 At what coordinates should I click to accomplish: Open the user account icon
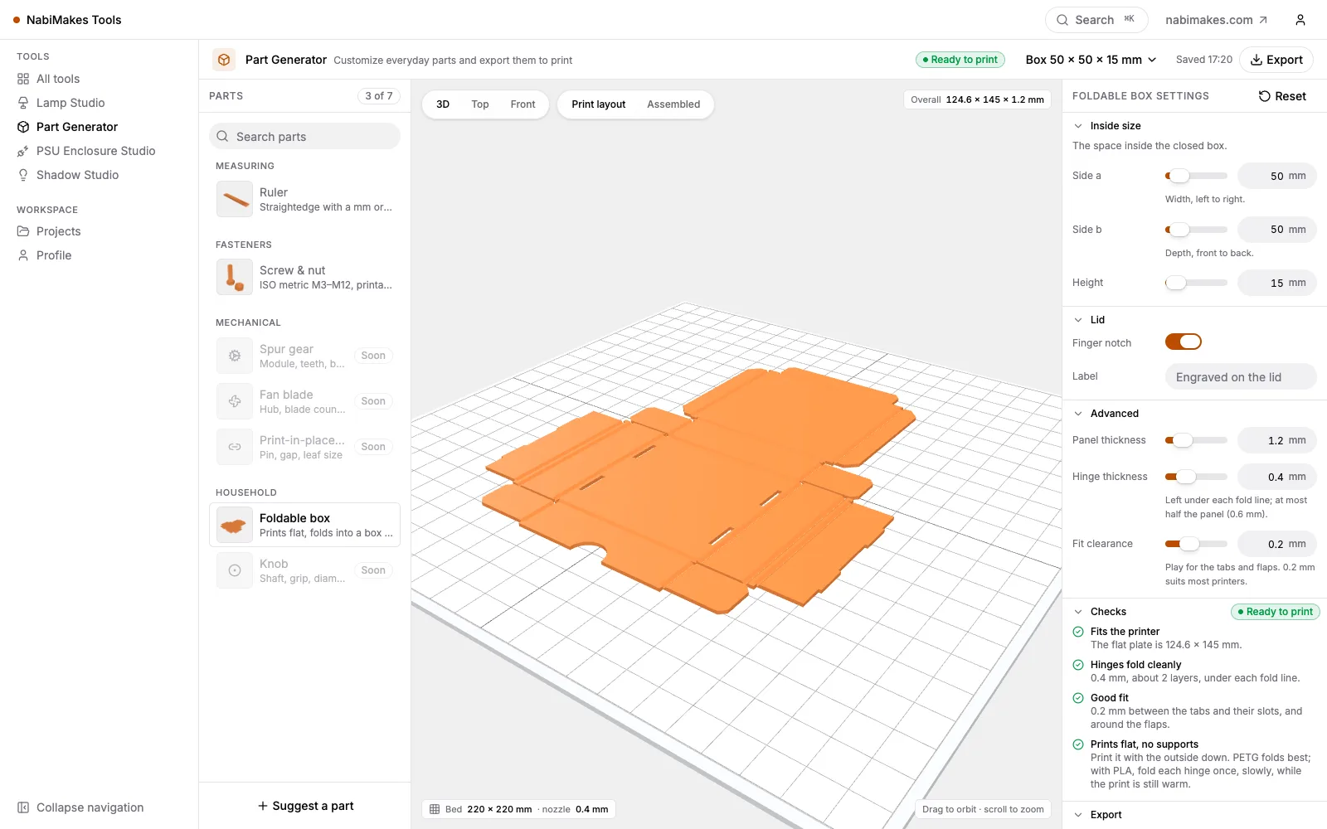coord(1300,20)
